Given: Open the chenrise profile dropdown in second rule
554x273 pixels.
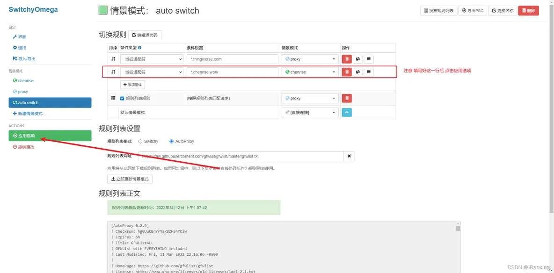Looking at the screenshot, I should click(x=310, y=72).
